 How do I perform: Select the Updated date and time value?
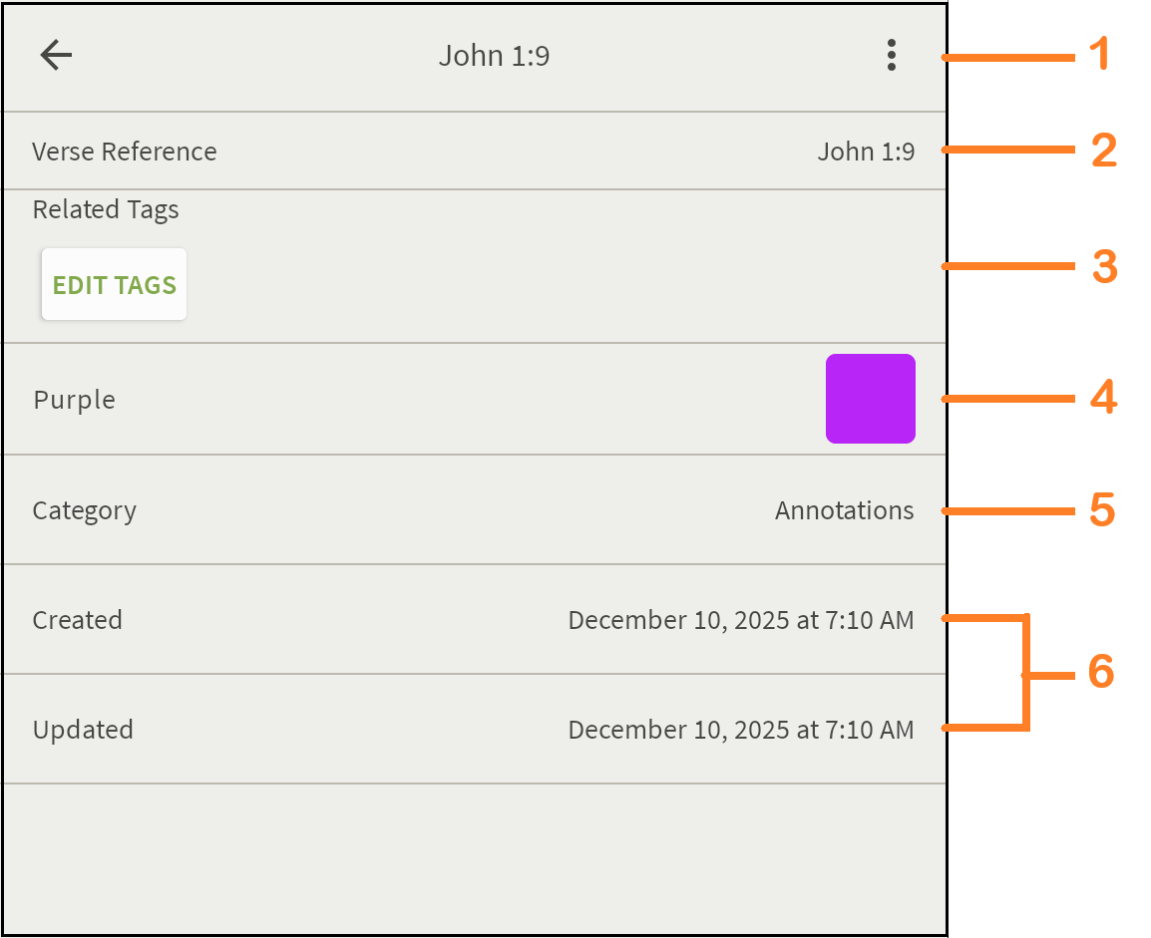click(740, 730)
